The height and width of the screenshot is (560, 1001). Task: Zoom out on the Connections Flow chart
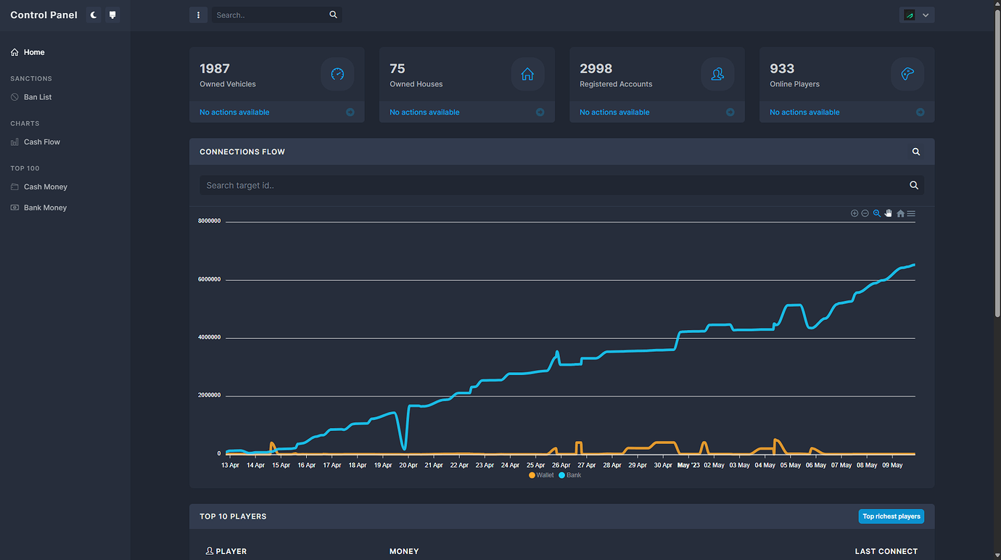point(865,213)
